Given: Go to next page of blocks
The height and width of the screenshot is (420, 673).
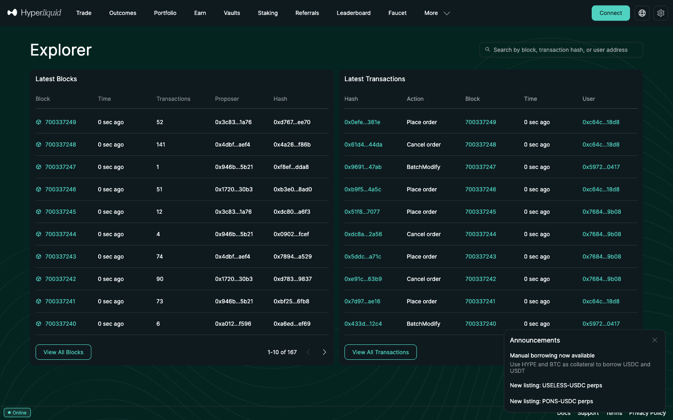Looking at the screenshot, I should click(324, 352).
